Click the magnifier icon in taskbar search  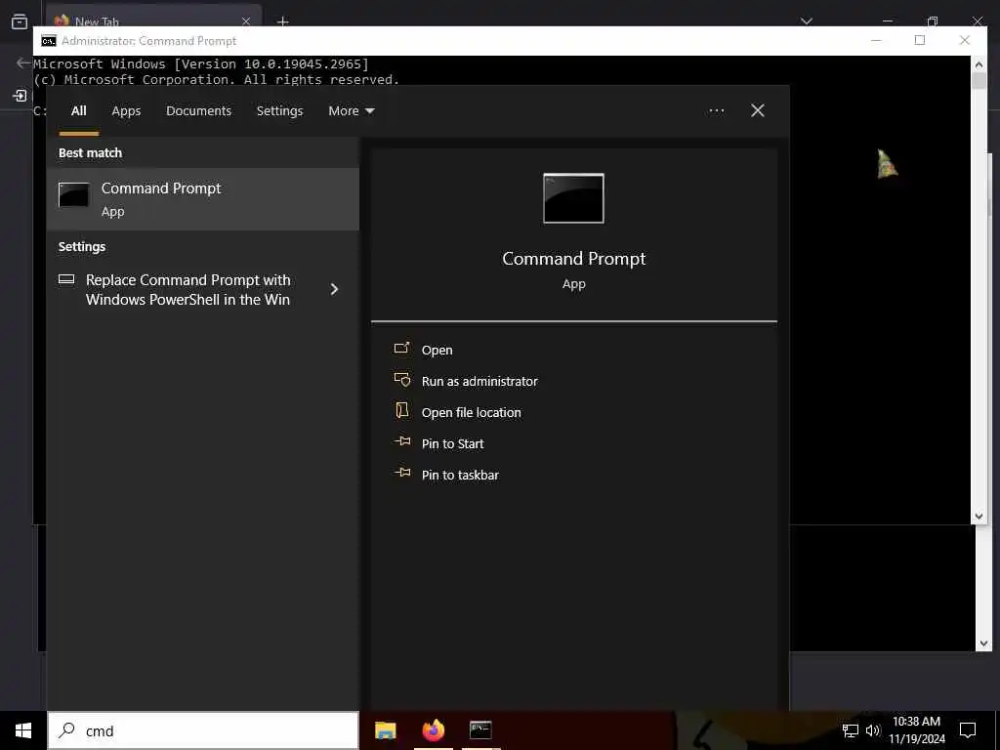(67, 730)
